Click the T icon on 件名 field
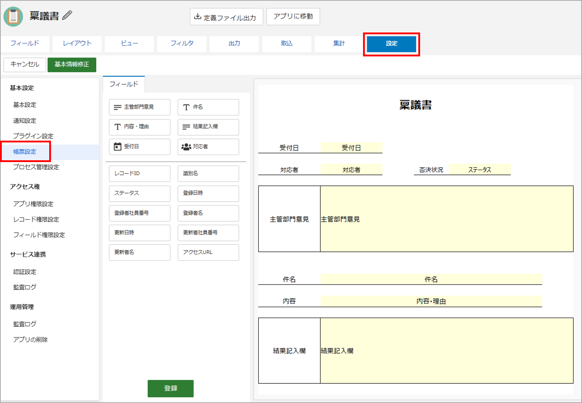 click(186, 107)
